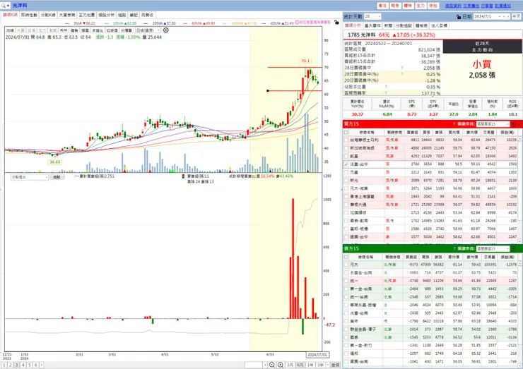Click the 紅綠燈 indicator toggle button
523x369 pixels.
pos(112,30)
